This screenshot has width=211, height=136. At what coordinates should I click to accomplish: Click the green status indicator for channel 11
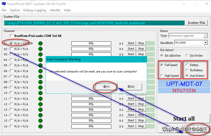point(40,99)
